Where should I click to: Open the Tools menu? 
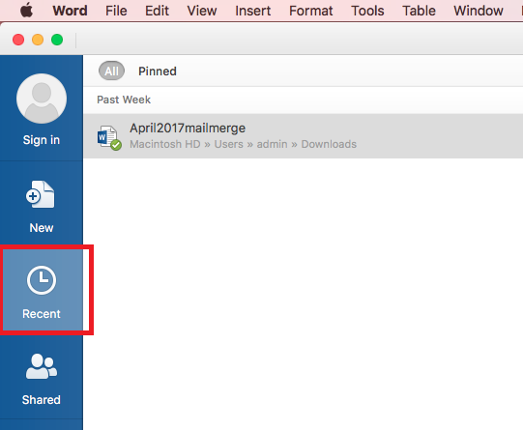tap(367, 11)
